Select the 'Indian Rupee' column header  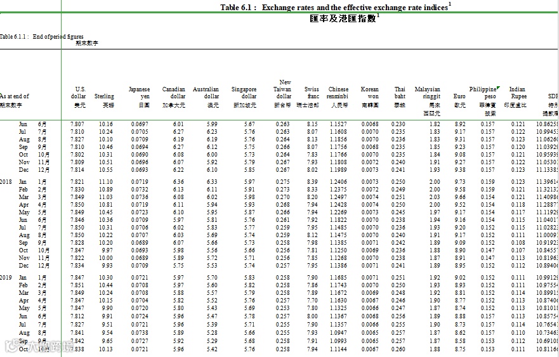(517, 93)
